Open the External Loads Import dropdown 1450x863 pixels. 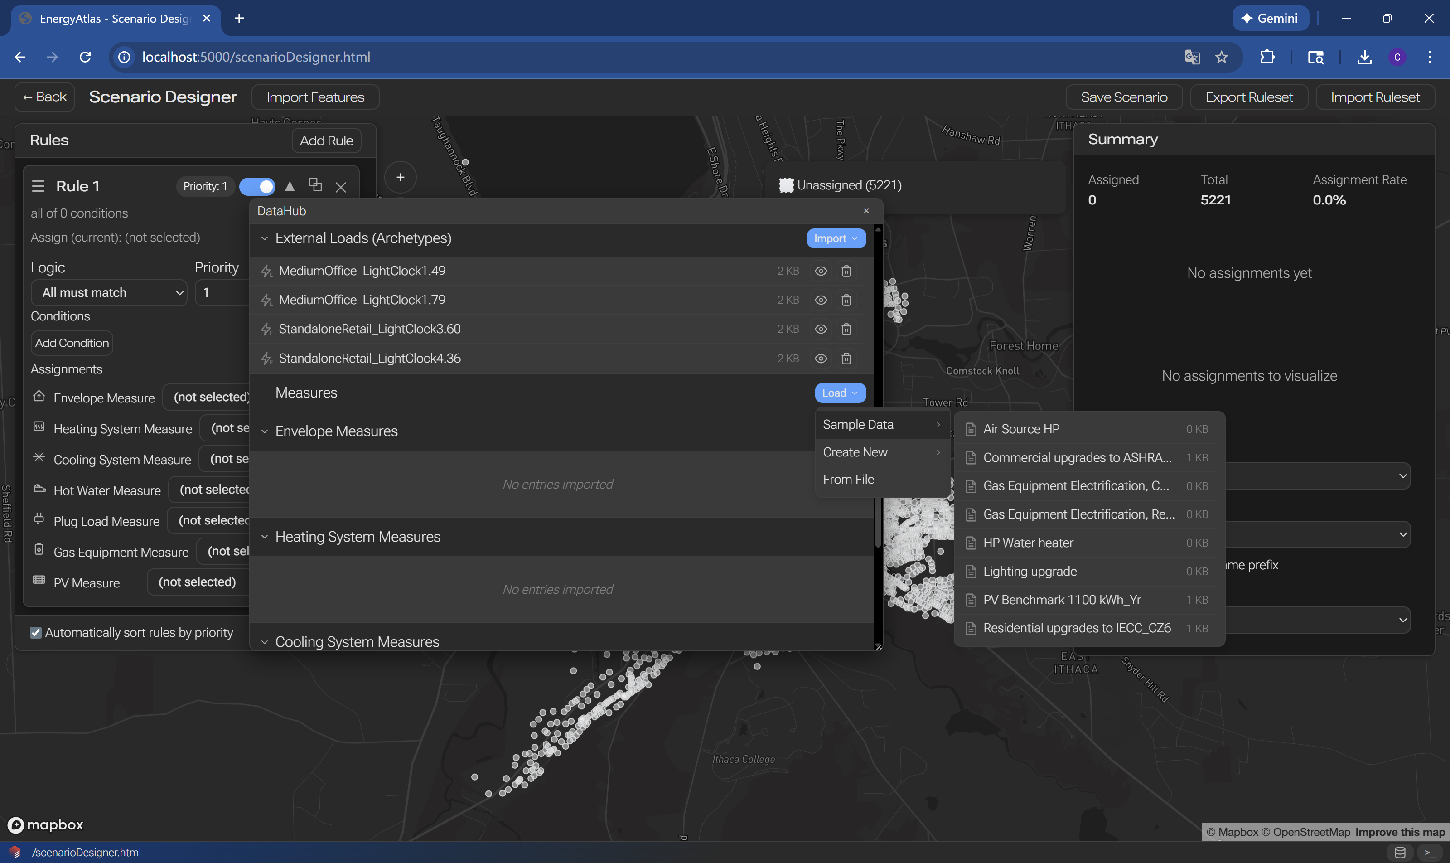pyautogui.click(x=836, y=238)
